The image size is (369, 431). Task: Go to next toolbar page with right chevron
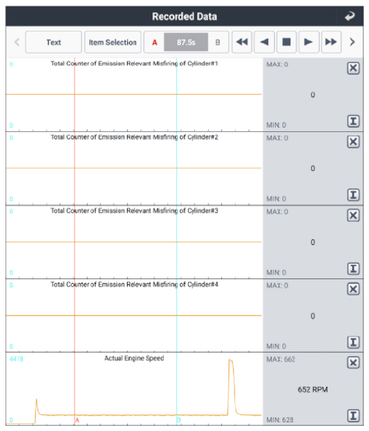pos(352,42)
